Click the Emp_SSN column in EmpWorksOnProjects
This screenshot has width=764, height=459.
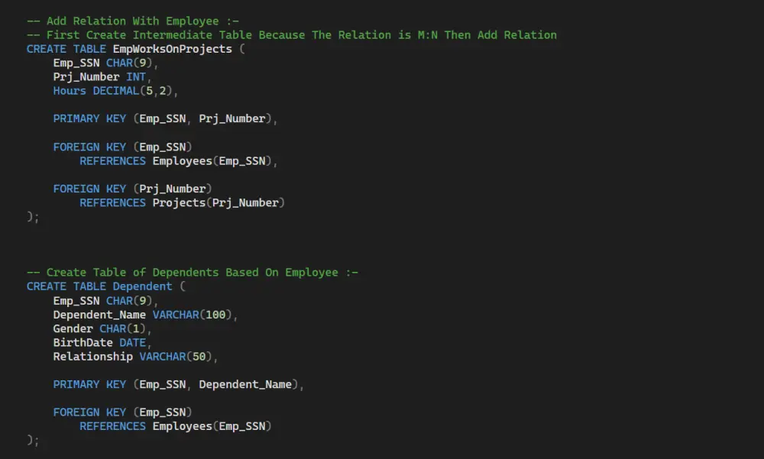coord(74,63)
